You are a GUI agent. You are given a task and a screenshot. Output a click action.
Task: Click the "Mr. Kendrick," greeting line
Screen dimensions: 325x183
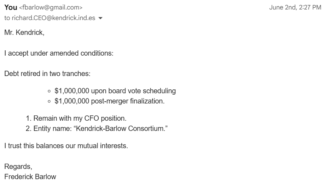(24, 32)
